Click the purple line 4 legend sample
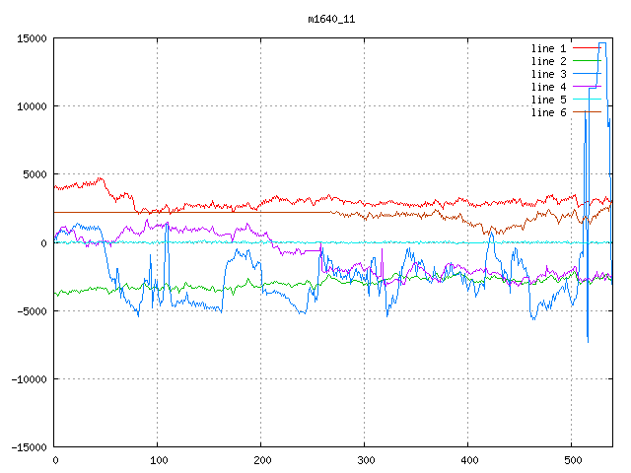Screen dimensions: 631x473 [586, 87]
